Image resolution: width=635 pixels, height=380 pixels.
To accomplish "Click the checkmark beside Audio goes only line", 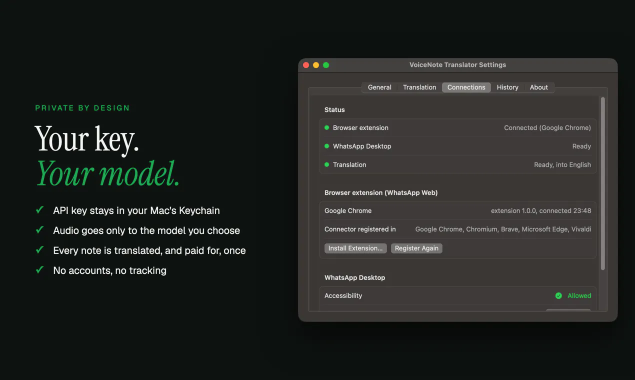I will [39, 230].
